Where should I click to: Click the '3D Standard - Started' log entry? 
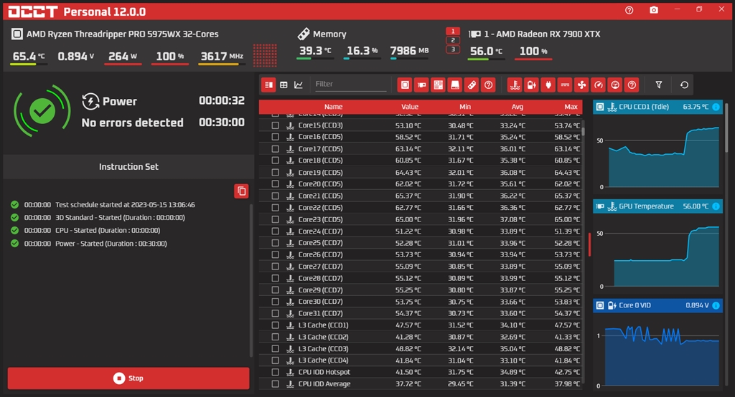point(120,218)
